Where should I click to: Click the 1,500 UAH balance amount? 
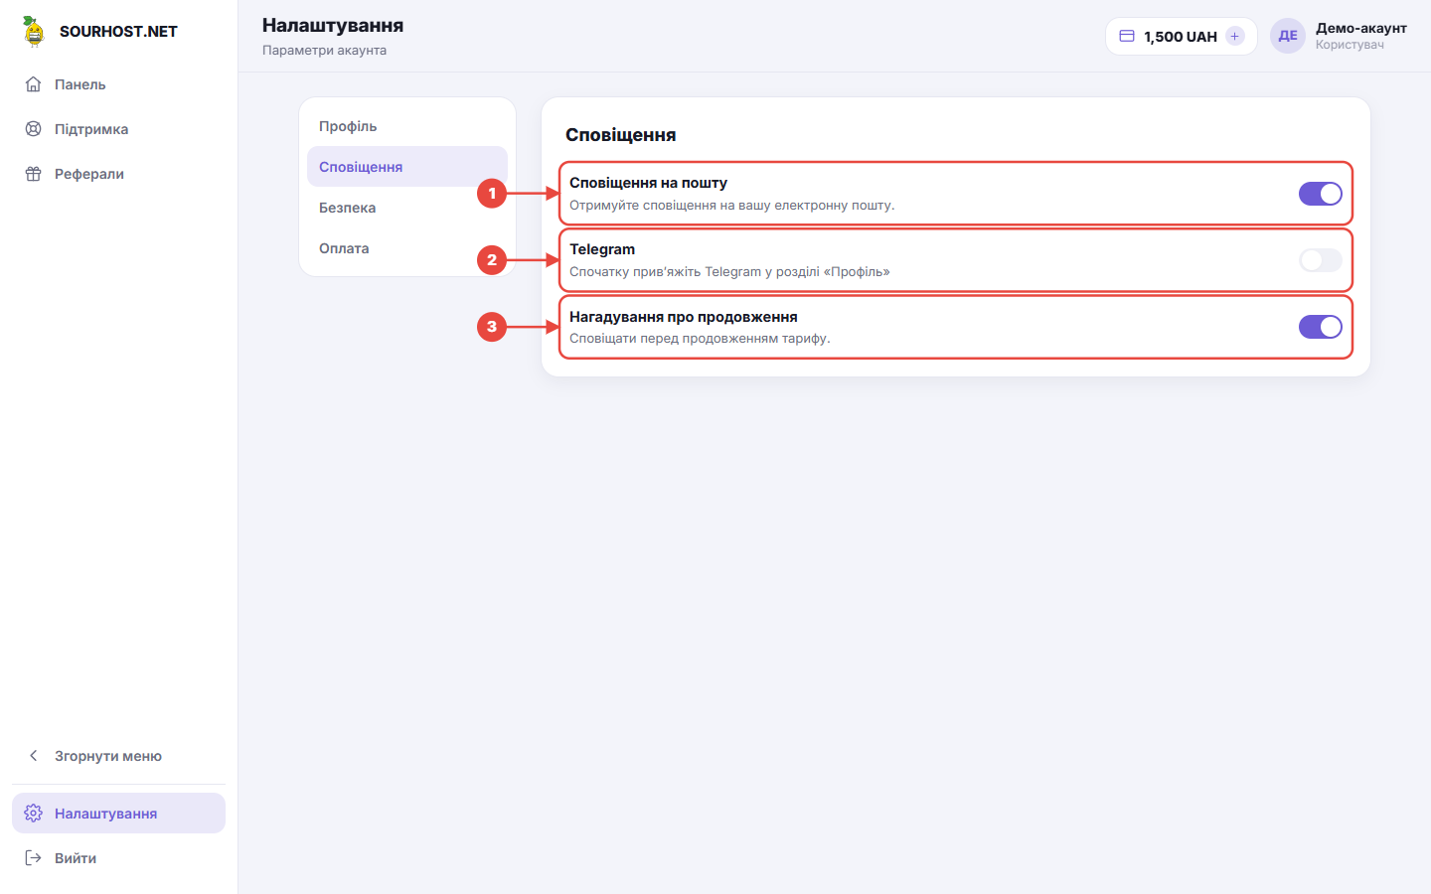(x=1181, y=37)
